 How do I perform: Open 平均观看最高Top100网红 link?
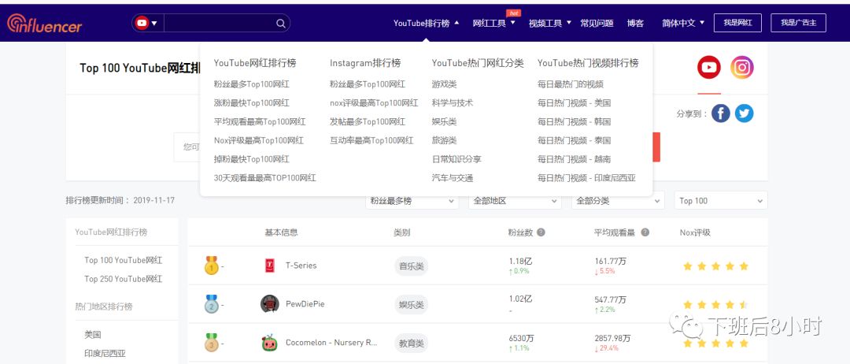[260, 121]
